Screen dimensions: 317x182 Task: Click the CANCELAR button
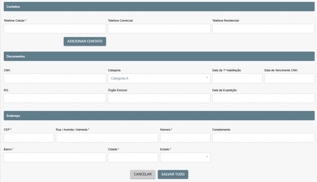[x=143, y=174]
